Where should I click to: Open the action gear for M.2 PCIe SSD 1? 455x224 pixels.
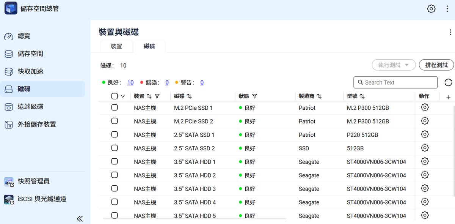pos(425,107)
